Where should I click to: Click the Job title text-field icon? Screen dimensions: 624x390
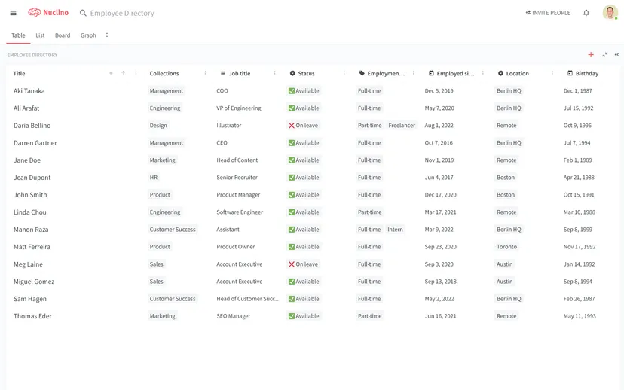coord(223,73)
